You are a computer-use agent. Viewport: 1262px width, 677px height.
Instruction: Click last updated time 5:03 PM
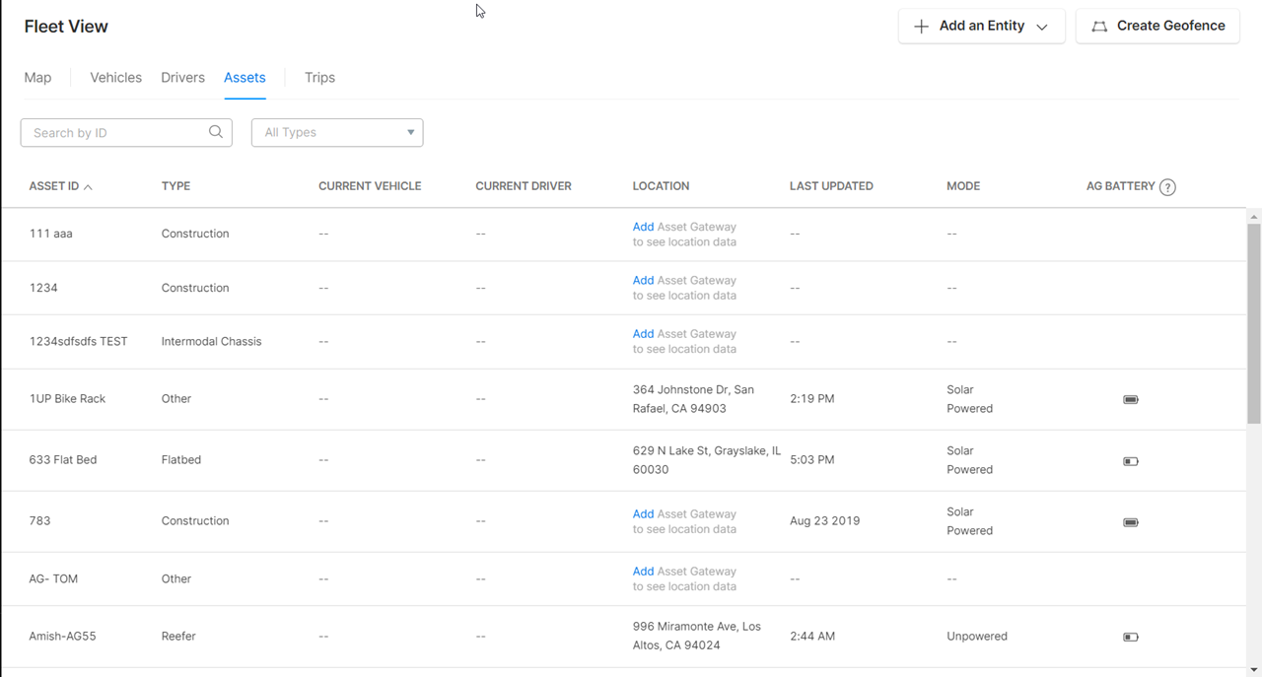tap(812, 460)
